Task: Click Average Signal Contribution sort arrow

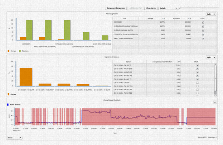Action: [179, 62]
